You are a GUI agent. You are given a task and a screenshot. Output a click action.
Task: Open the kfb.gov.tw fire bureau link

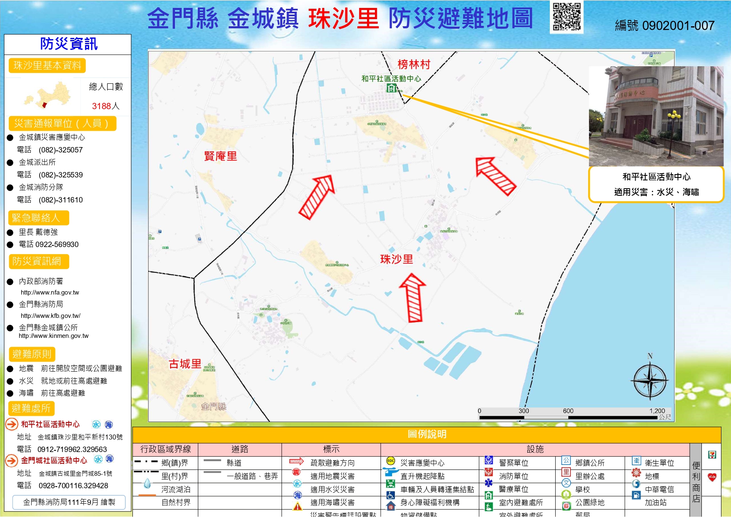[x=50, y=316]
